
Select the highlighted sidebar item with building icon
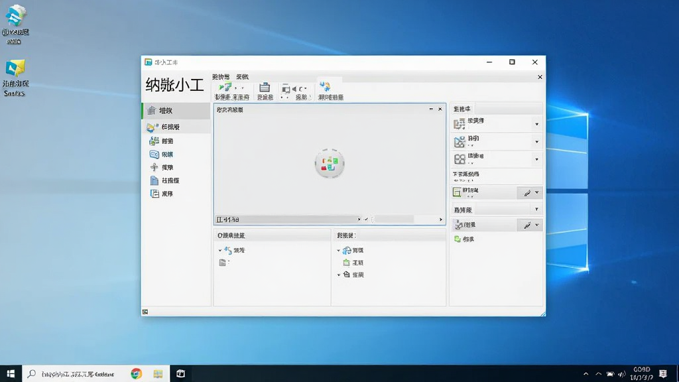click(176, 111)
